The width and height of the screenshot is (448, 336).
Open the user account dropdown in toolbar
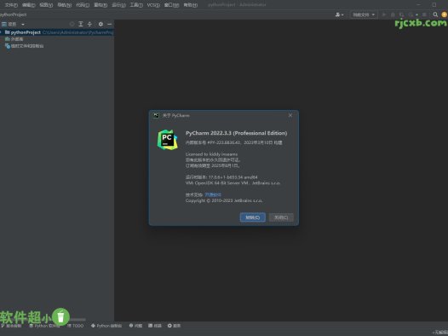340,14
